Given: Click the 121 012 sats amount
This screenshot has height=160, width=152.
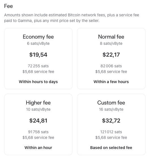Looking at the screenshot, I should 111,132.
